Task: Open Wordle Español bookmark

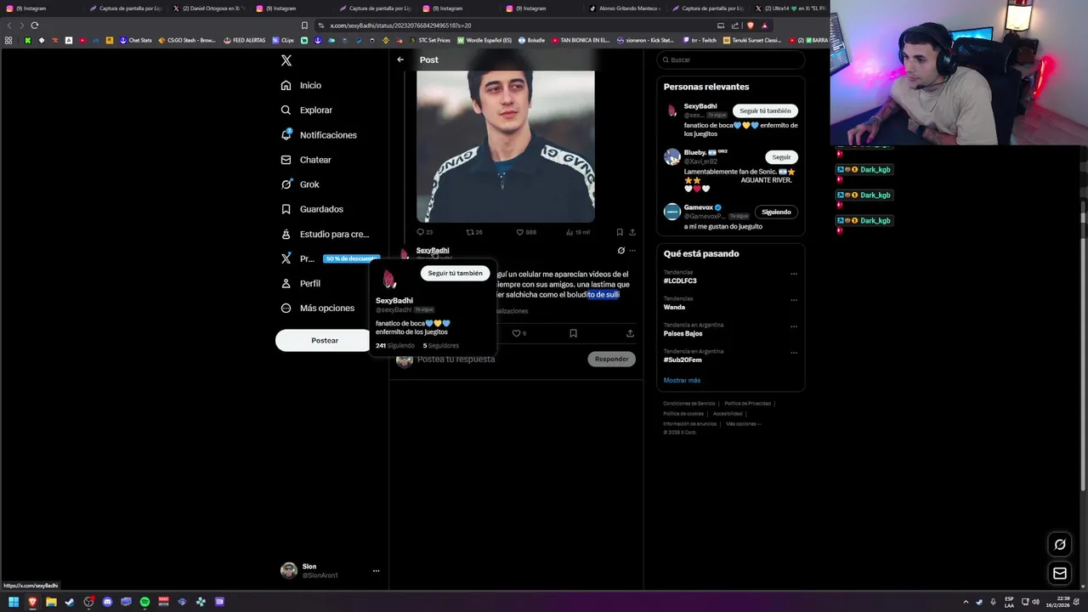Action: (484, 40)
